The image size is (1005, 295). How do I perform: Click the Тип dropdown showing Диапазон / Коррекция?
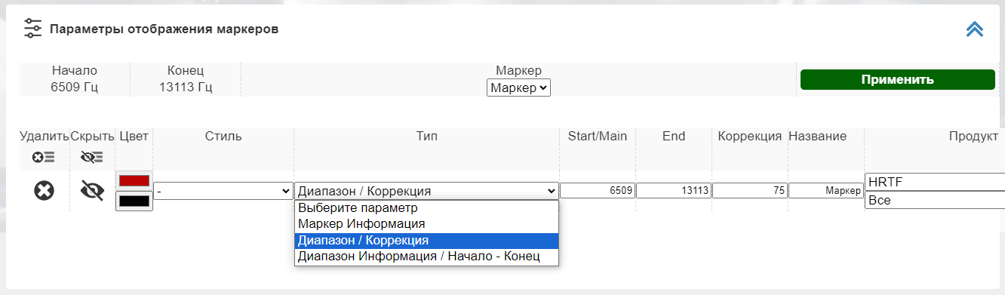click(426, 192)
